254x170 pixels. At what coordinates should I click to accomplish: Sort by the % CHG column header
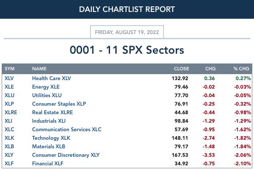(x=241, y=69)
